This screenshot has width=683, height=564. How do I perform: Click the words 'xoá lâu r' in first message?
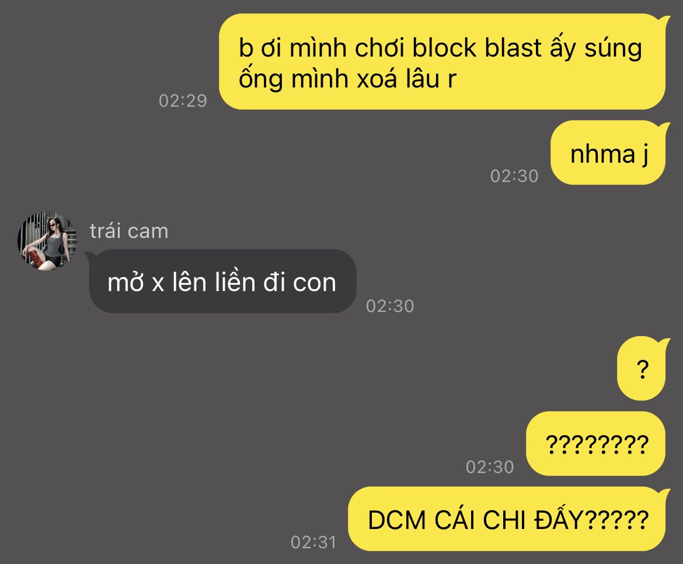click(406, 79)
